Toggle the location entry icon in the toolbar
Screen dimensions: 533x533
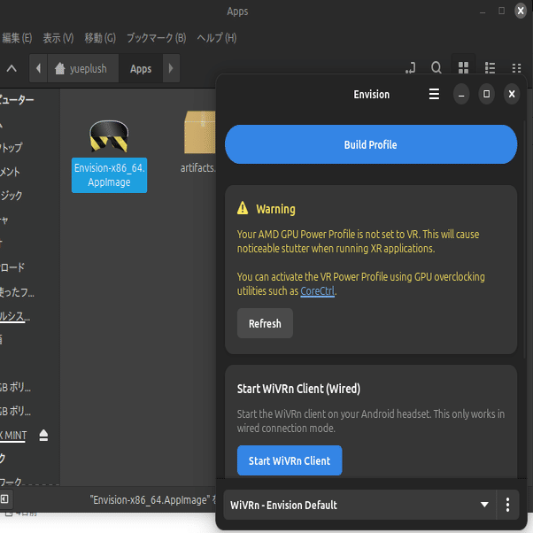point(410,67)
